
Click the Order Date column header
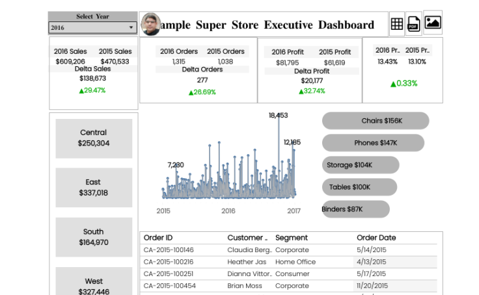coord(376,238)
